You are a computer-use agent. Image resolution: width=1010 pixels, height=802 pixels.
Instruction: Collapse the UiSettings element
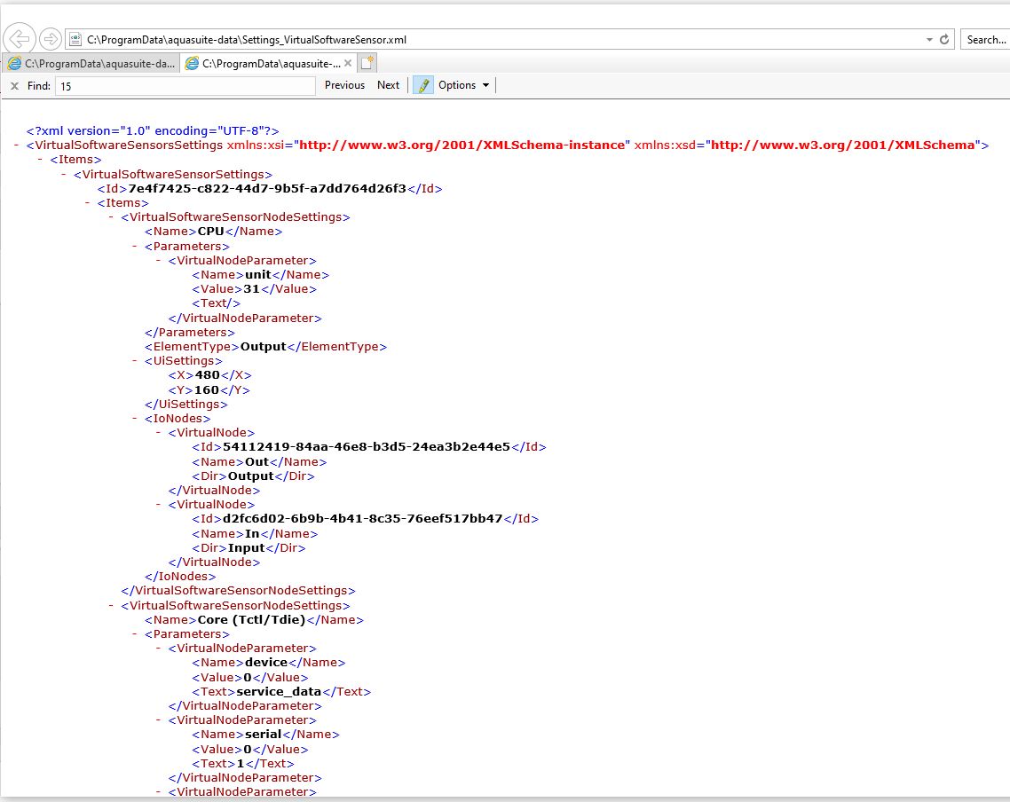click(x=136, y=361)
